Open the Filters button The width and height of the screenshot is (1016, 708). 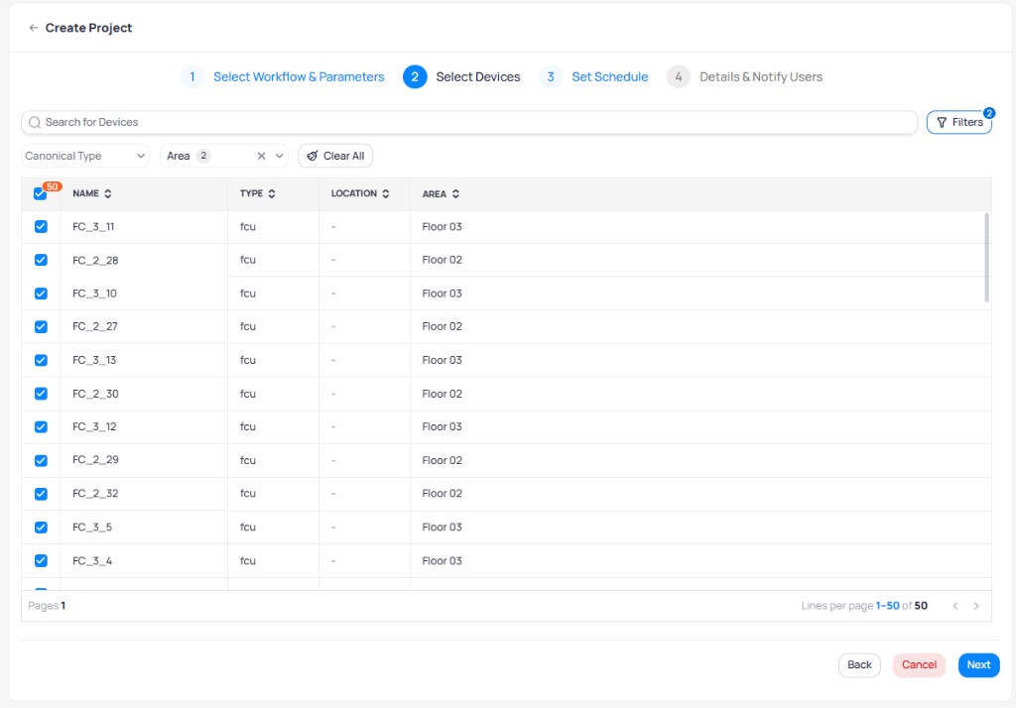coord(959,122)
